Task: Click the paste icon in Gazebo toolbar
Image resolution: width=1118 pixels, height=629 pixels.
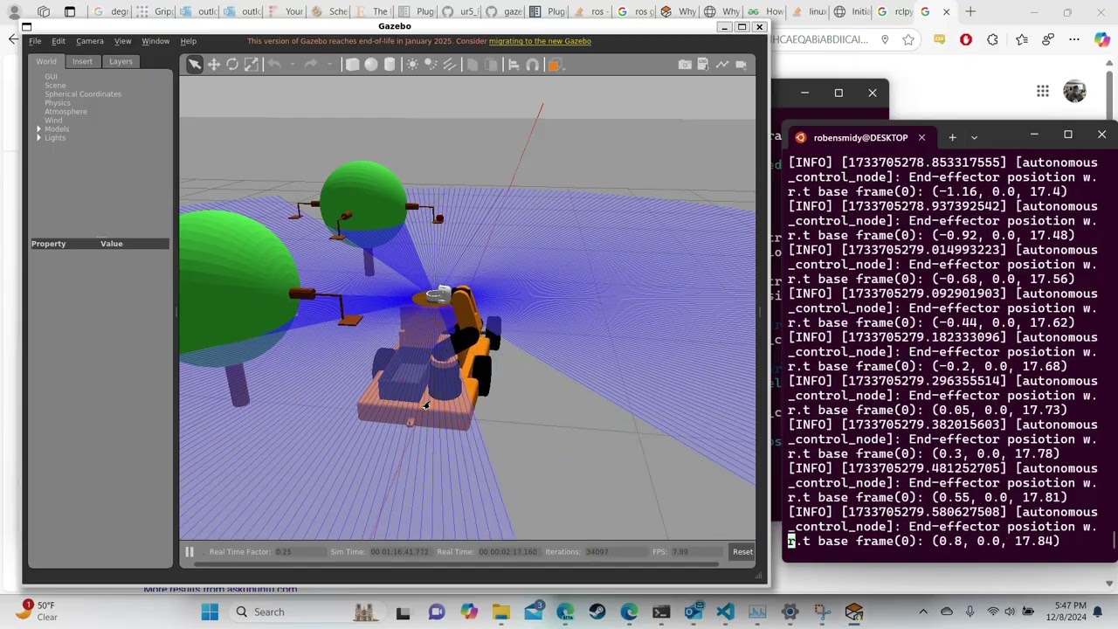Action: [x=491, y=65]
